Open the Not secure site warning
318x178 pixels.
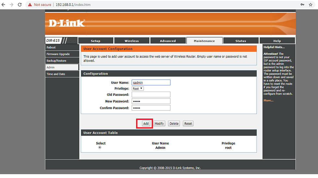(40, 5)
